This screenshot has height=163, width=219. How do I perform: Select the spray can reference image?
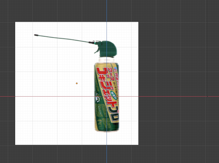coord(77,83)
